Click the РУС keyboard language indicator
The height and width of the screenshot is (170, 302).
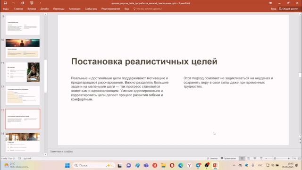coord(260,165)
